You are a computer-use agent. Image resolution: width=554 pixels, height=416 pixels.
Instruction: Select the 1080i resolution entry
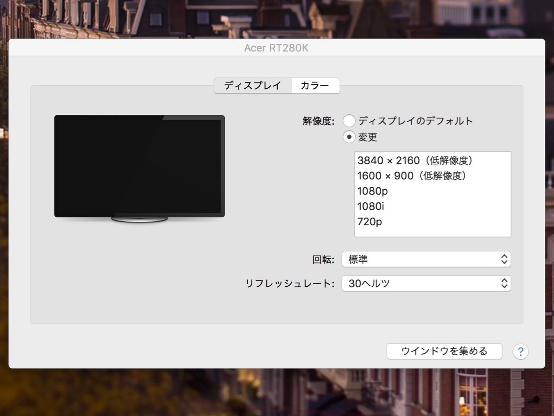(x=432, y=206)
